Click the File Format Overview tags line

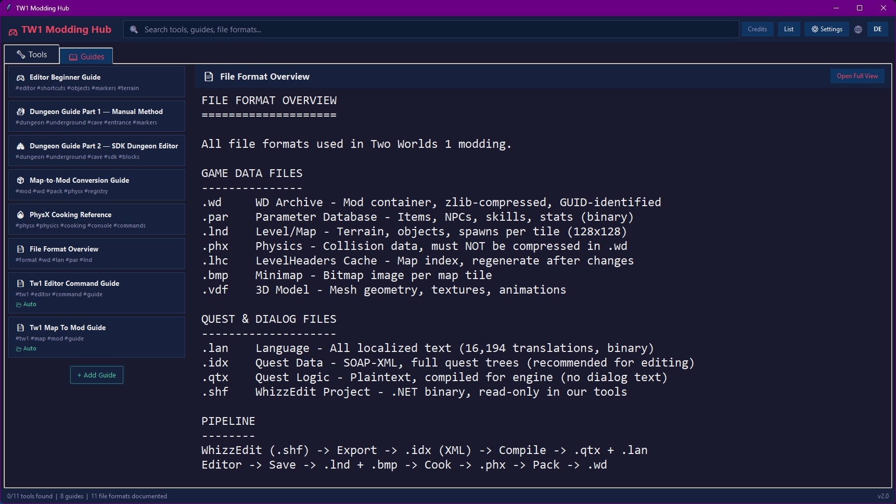pos(54,260)
